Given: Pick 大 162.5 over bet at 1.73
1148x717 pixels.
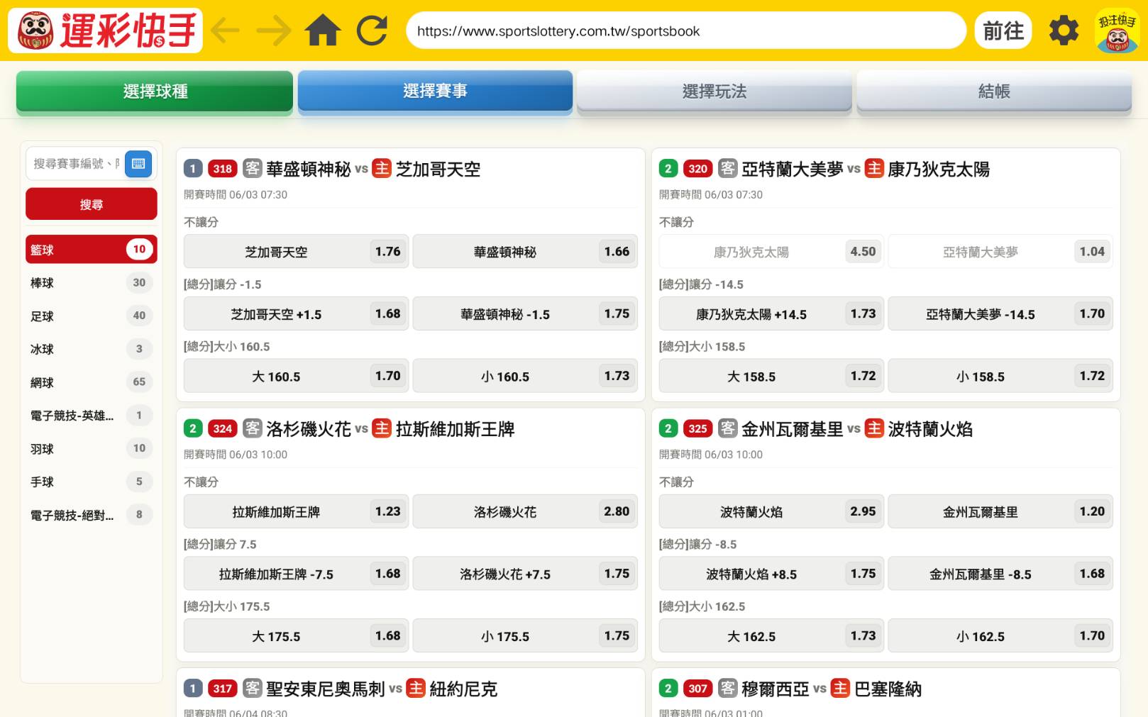Looking at the screenshot, I should [771, 636].
